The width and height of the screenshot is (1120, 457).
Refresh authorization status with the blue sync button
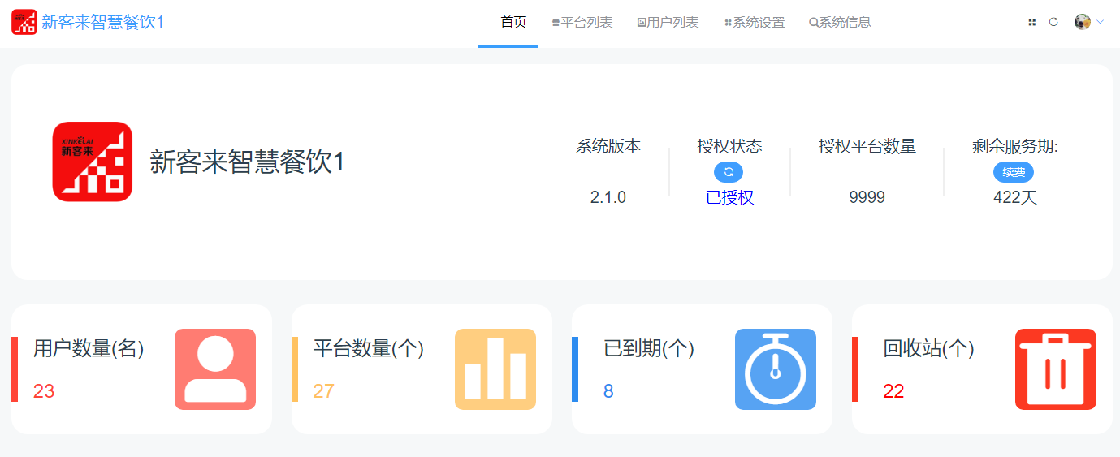[x=729, y=172]
